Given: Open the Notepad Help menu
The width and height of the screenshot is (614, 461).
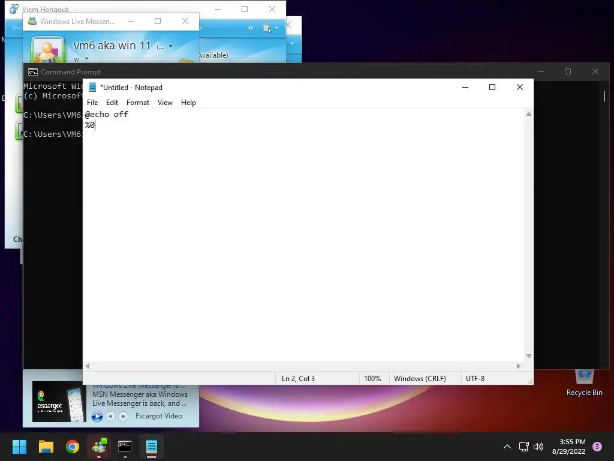Looking at the screenshot, I should pyautogui.click(x=188, y=103).
